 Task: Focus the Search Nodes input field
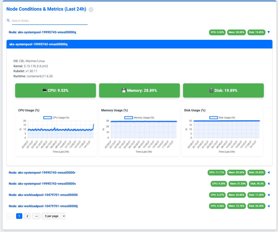(x=49, y=21)
